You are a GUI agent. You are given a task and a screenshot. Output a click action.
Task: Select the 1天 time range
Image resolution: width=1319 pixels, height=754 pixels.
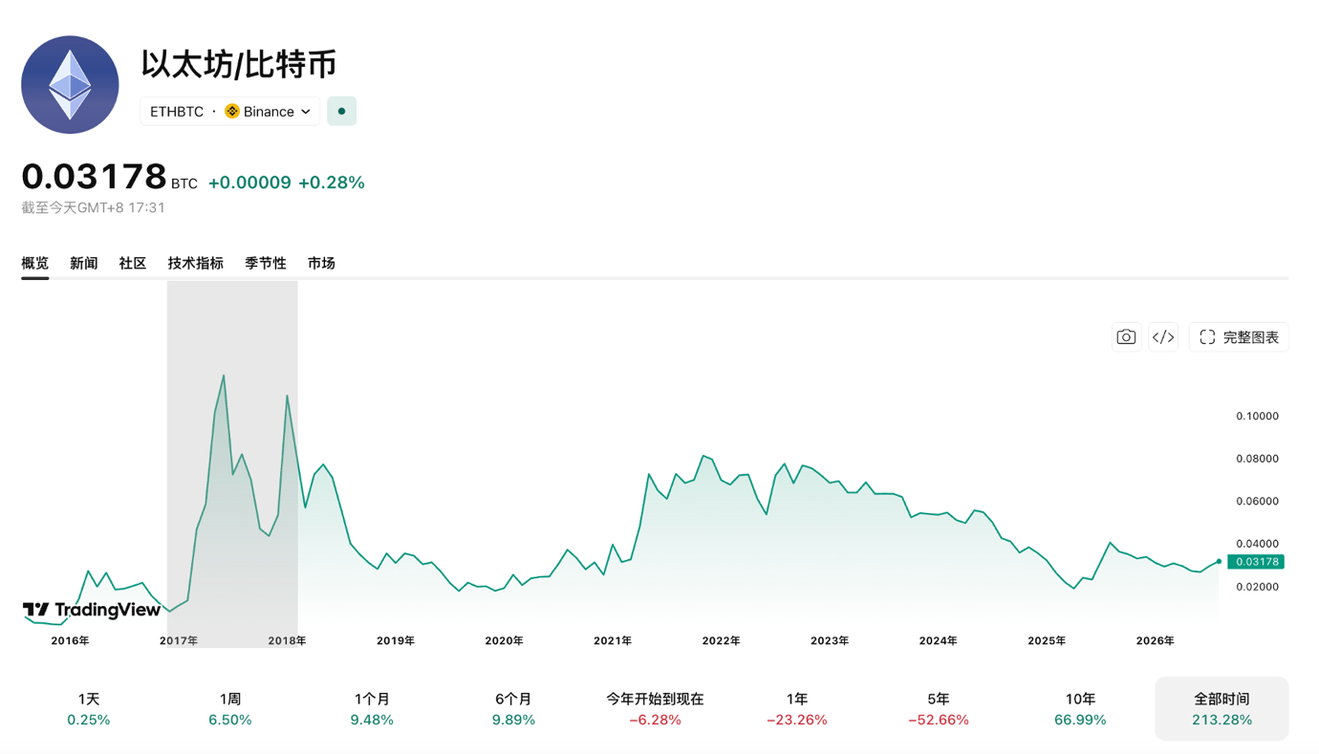(x=89, y=709)
